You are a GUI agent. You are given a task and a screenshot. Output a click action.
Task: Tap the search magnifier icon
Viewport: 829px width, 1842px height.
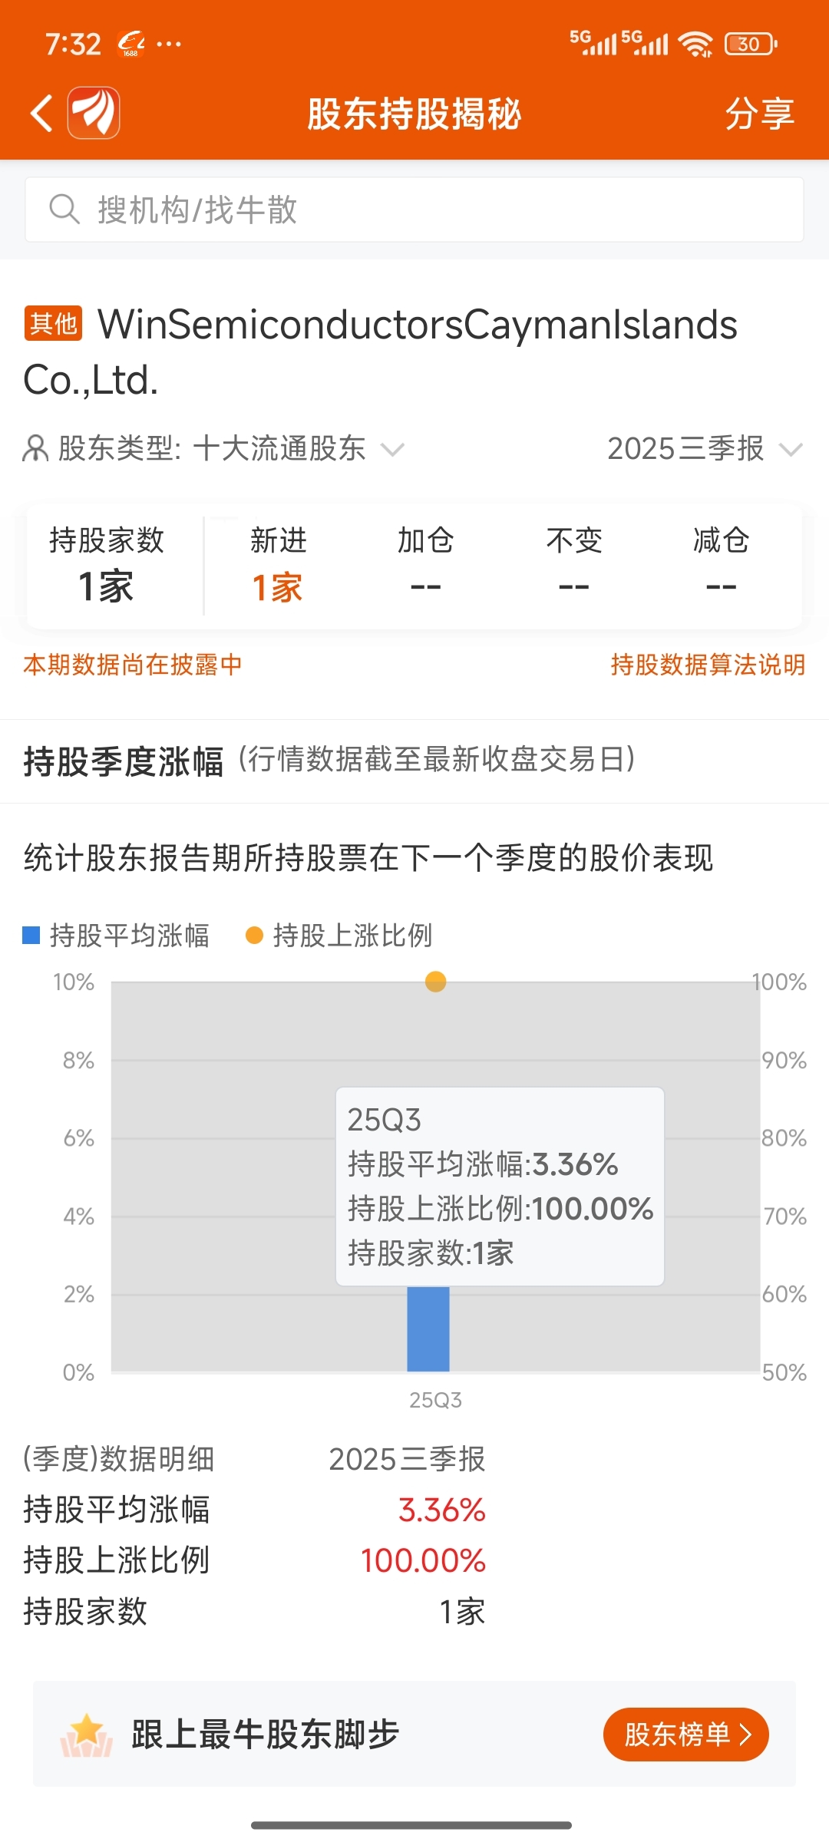pyautogui.click(x=64, y=209)
